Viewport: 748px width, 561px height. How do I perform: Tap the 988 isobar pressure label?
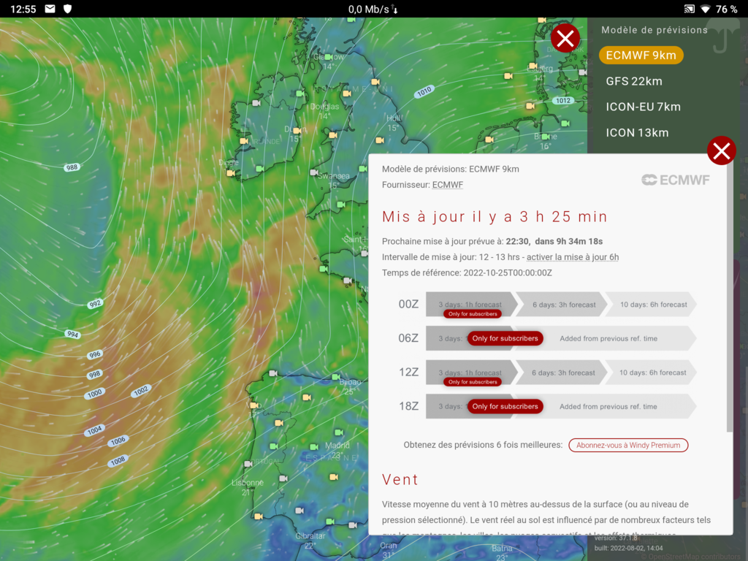pos(72,167)
